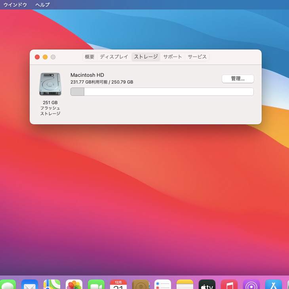Image resolution: width=289 pixels, height=289 pixels.
Task: Open Photos from the dock
Action: [x=74, y=285]
